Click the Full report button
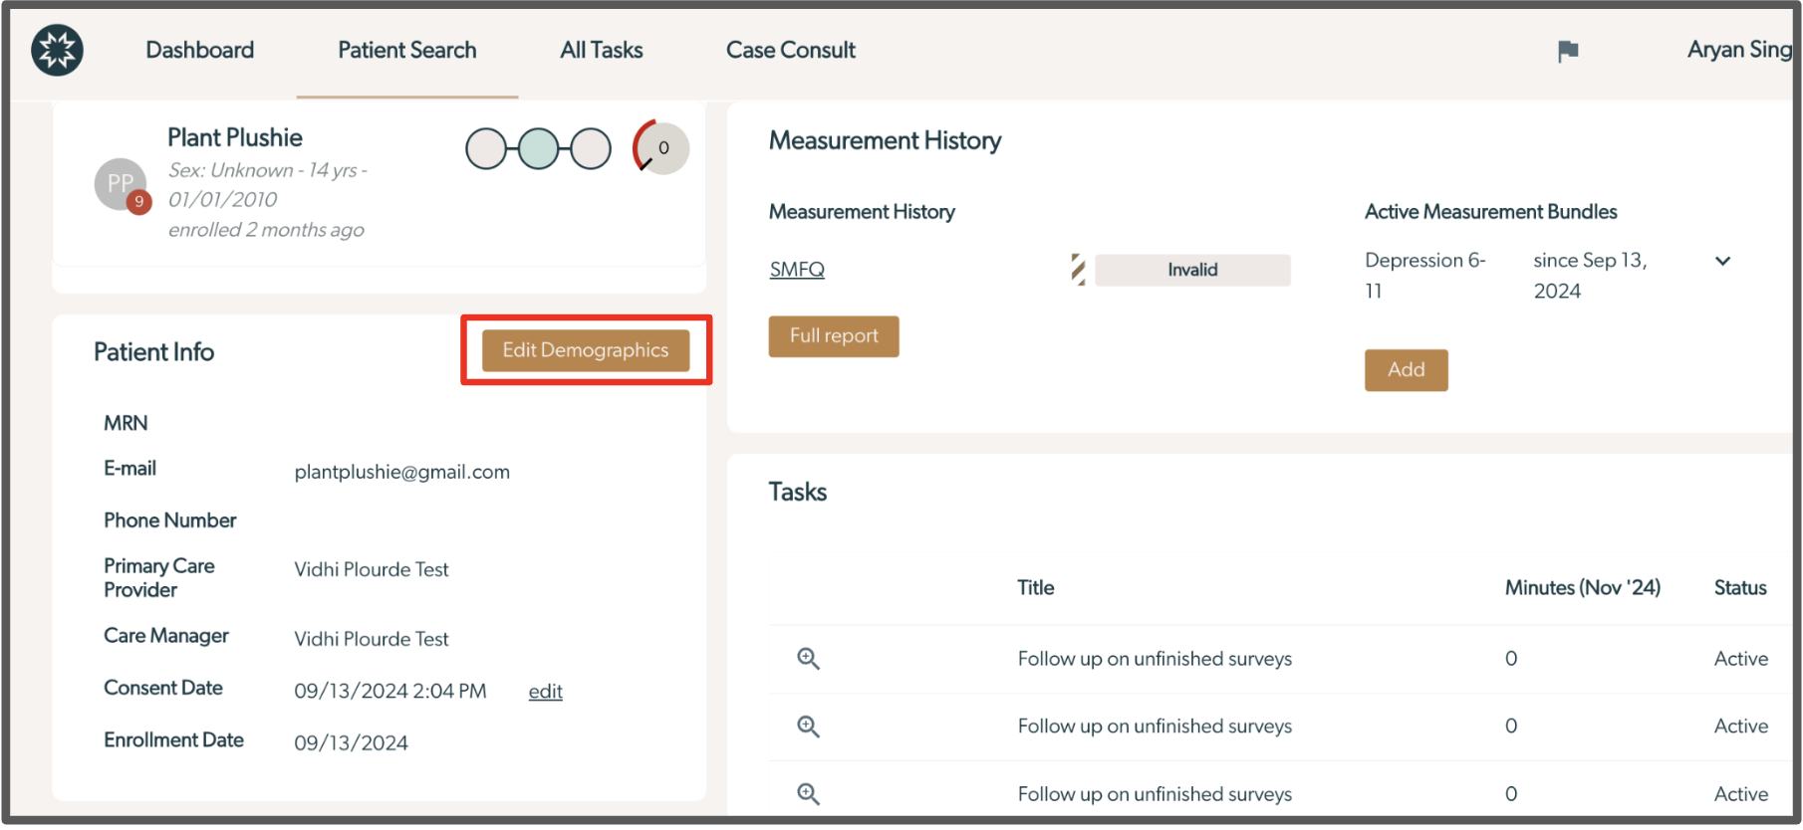The height and width of the screenshot is (830, 1803). coord(834,336)
